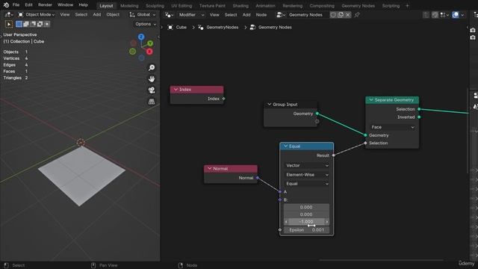Viewport: 478px width, 269px height.
Task: Click the GeometryNodes modifier breadcrumb icon
Action: point(201,27)
